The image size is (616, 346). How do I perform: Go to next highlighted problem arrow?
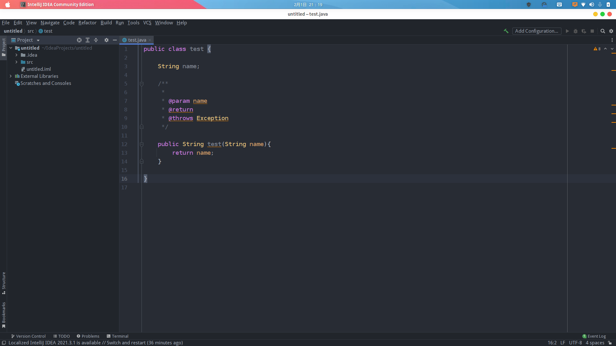point(612,49)
